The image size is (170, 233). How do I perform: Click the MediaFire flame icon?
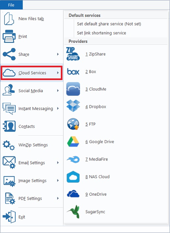73,159
